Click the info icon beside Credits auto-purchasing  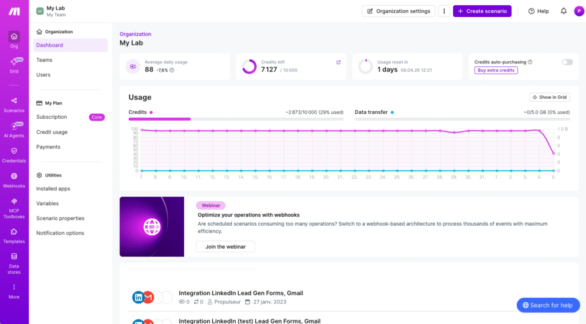pos(530,62)
